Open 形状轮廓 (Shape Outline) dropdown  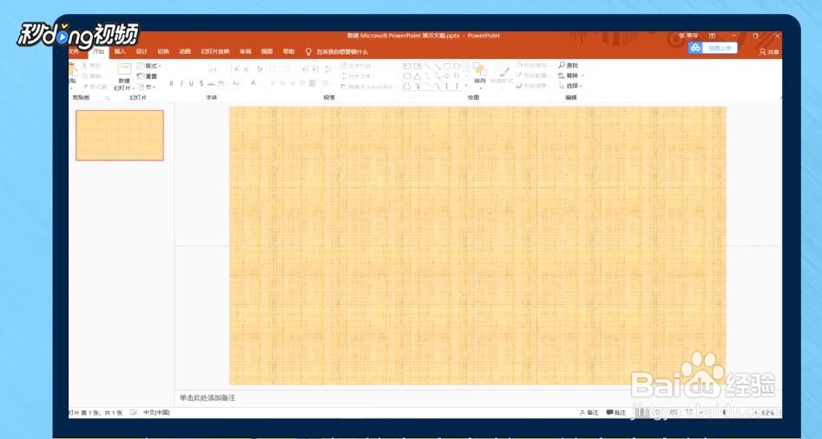533,75
